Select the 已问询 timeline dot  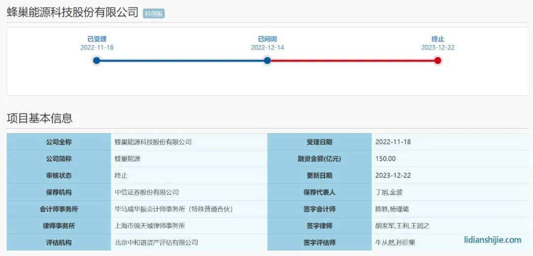point(267,61)
